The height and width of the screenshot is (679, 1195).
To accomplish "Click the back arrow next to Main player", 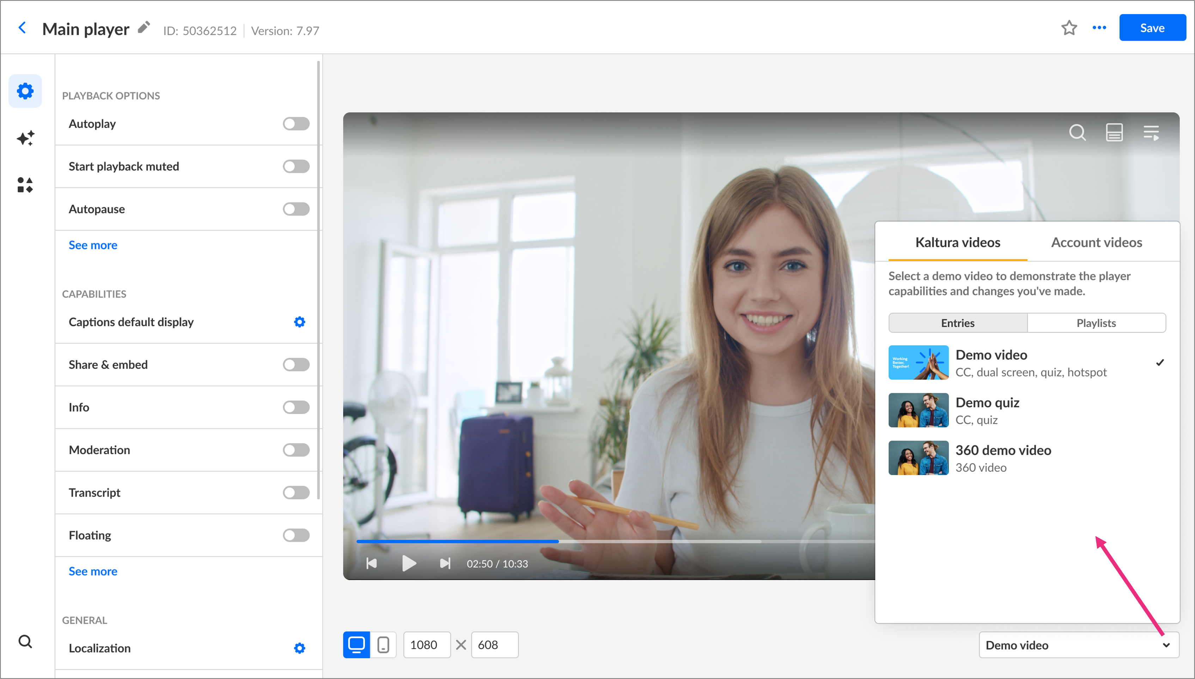I will click(x=22, y=28).
